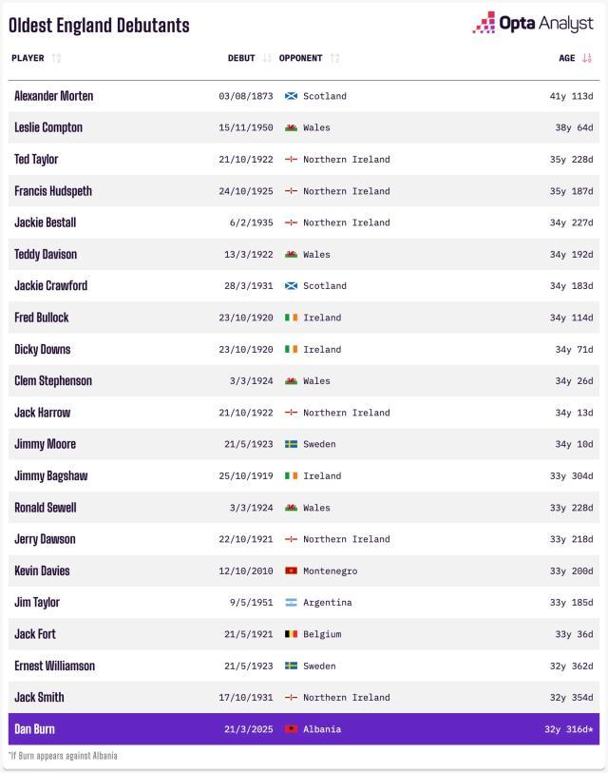Click the PLAYER column header
The height and width of the screenshot is (773, 608).
tap(28, 58)
